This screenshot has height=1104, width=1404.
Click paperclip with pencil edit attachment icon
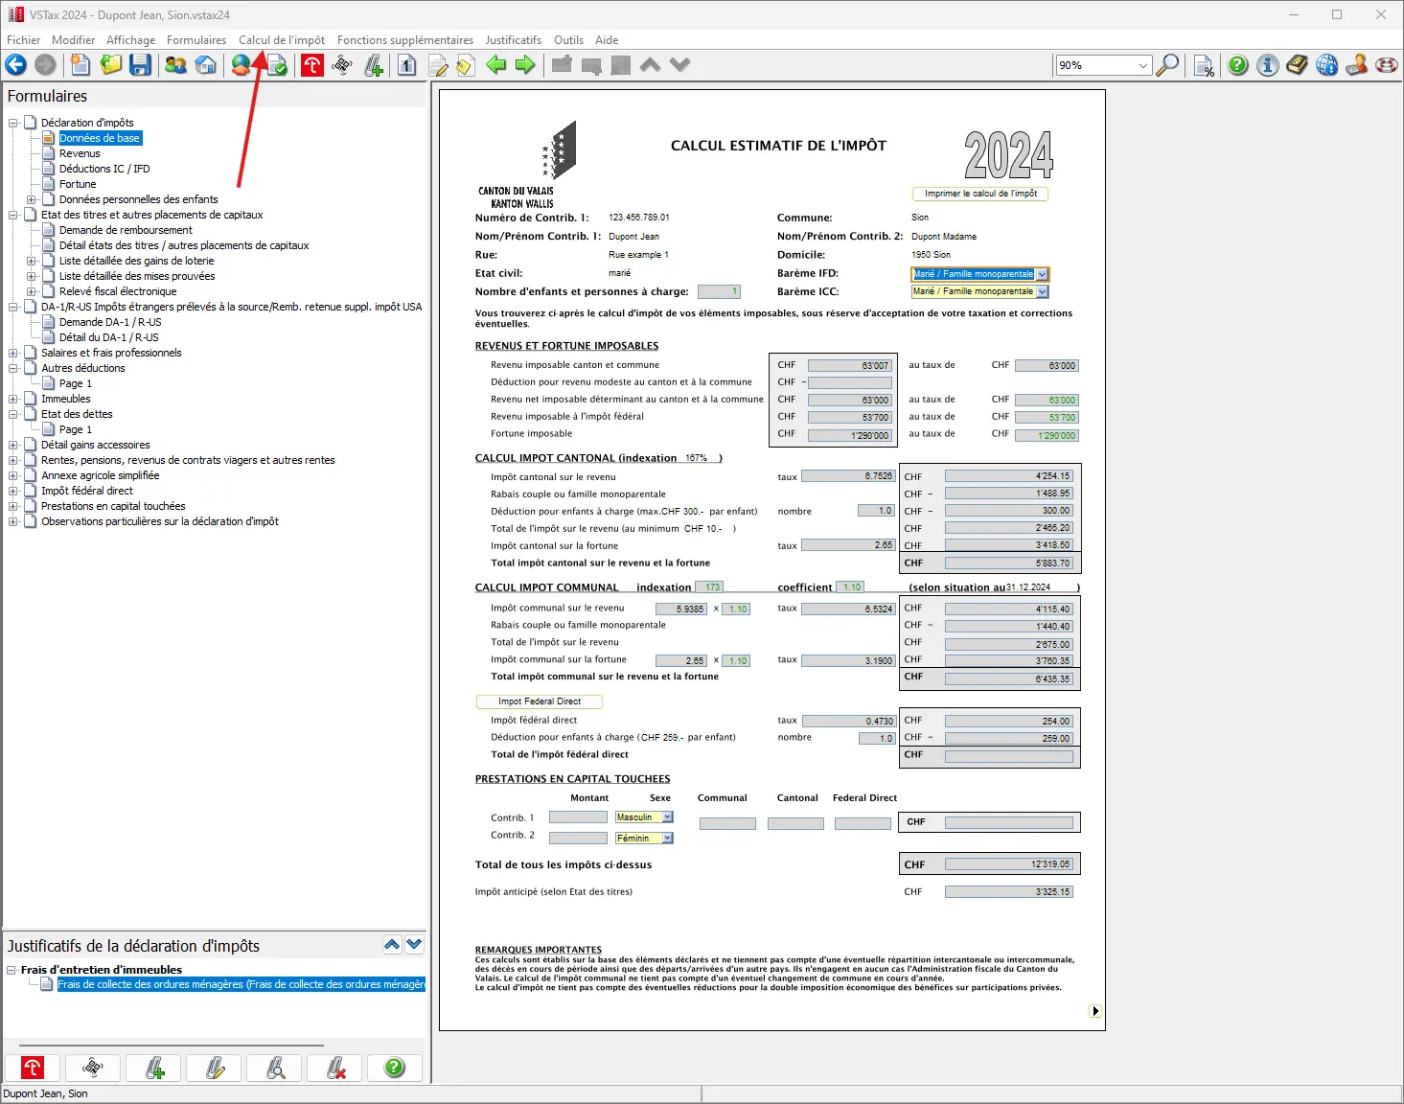[x=215, y=1068]
